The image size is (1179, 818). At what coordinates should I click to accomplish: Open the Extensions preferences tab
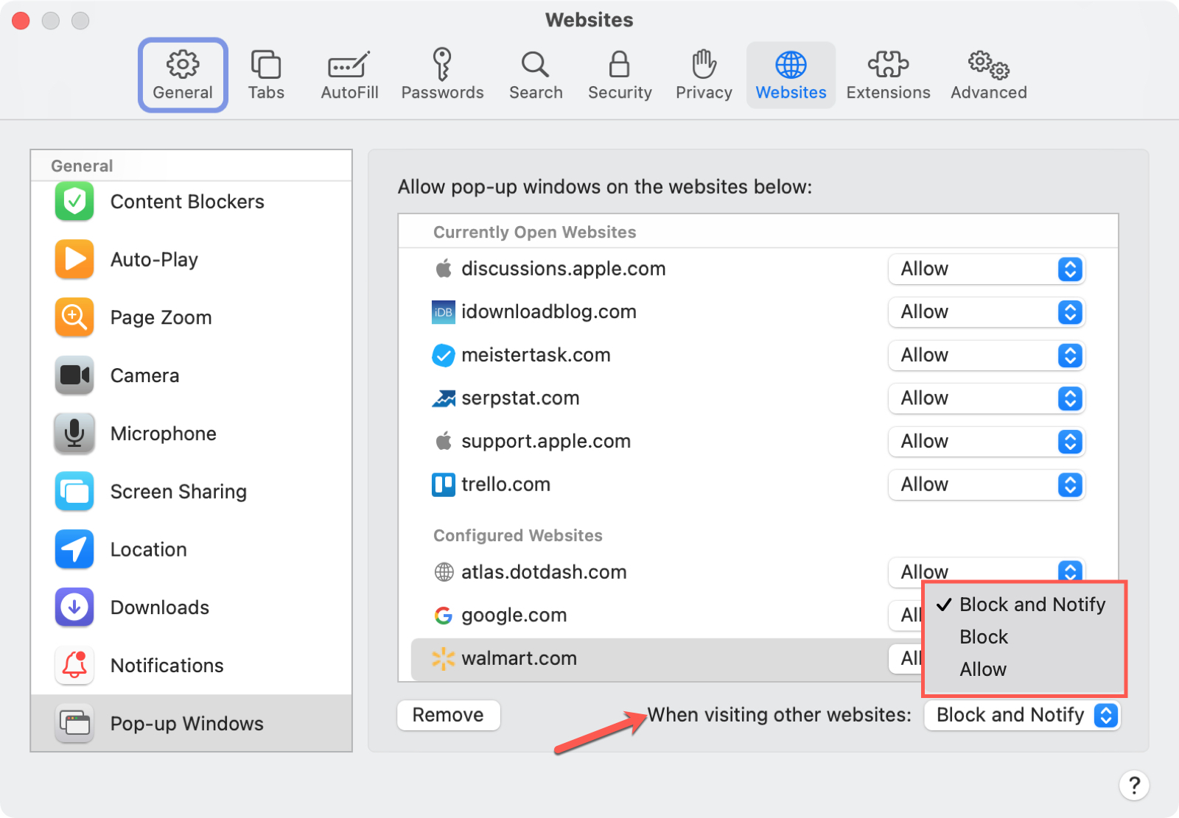[888, 75]
